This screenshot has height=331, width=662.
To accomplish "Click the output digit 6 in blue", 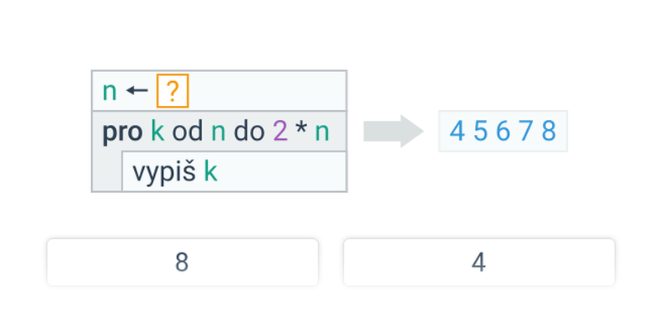I will tap(503, 131).
